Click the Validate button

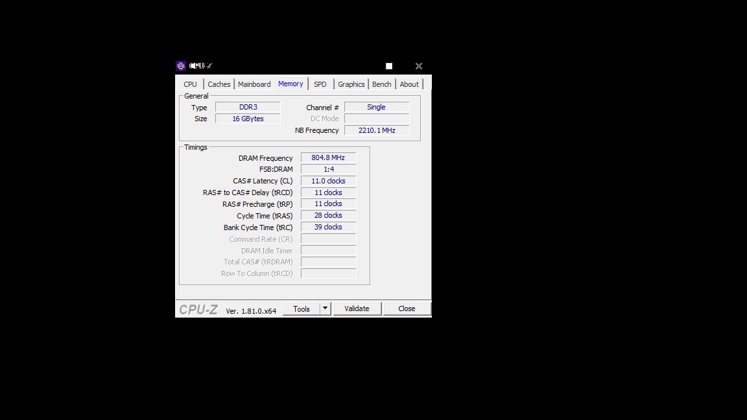357,309
